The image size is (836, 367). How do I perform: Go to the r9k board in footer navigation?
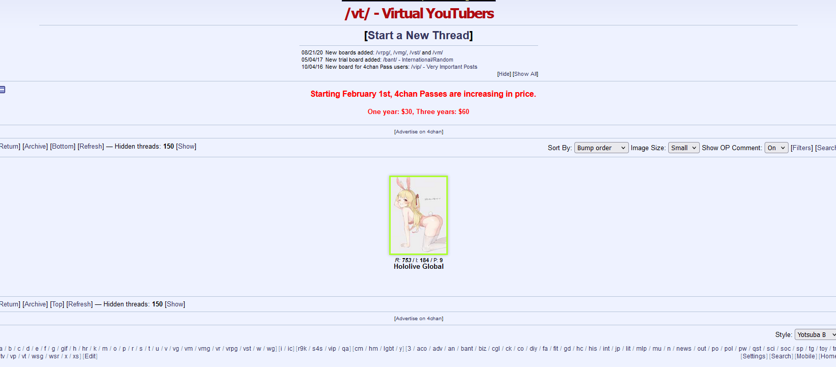(x=302, y=349)
